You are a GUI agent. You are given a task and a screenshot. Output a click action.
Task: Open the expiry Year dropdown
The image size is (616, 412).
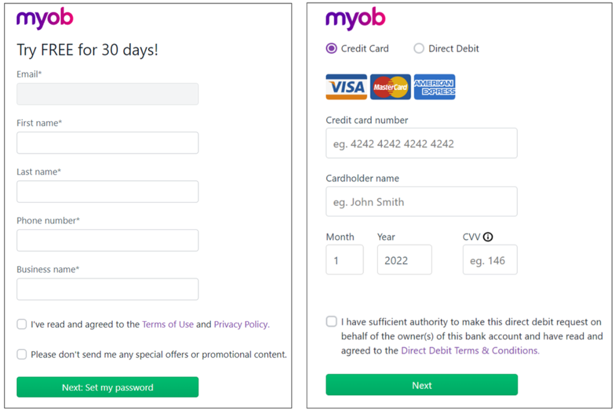tap(404, 260)
